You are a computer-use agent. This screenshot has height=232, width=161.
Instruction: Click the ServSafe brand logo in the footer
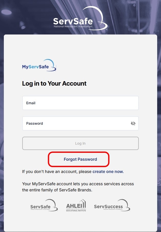click(44, 205)
